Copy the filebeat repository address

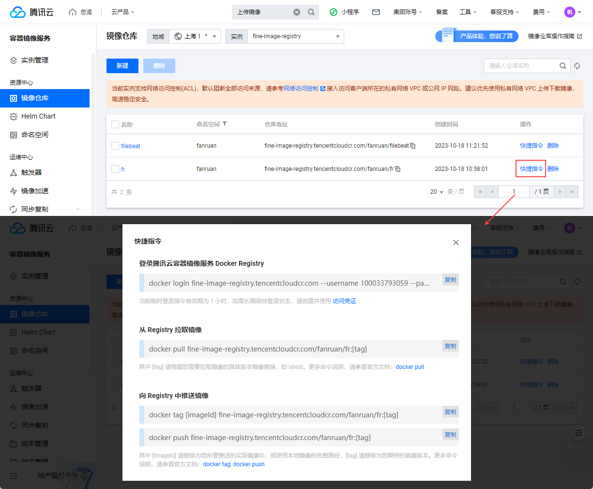(x=413, y=146)
